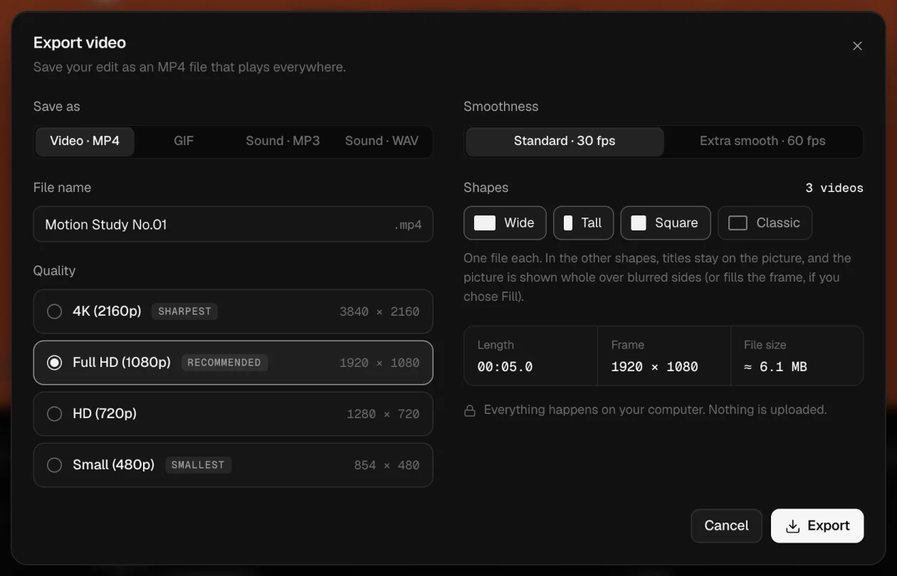Click the 1280 × 720 resolution text

(x=383, y=414)
